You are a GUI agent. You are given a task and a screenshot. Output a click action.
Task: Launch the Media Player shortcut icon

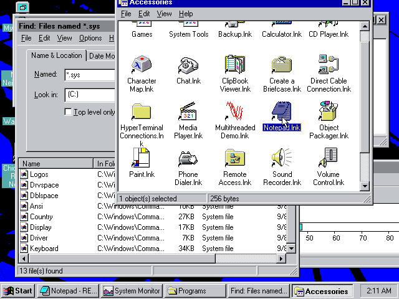tap(188, 111)
